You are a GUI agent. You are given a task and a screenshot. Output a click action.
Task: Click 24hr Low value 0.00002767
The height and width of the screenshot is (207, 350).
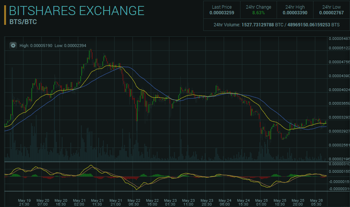tap(332, 13)
